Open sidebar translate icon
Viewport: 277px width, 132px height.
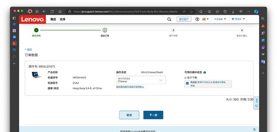(263, 62)
